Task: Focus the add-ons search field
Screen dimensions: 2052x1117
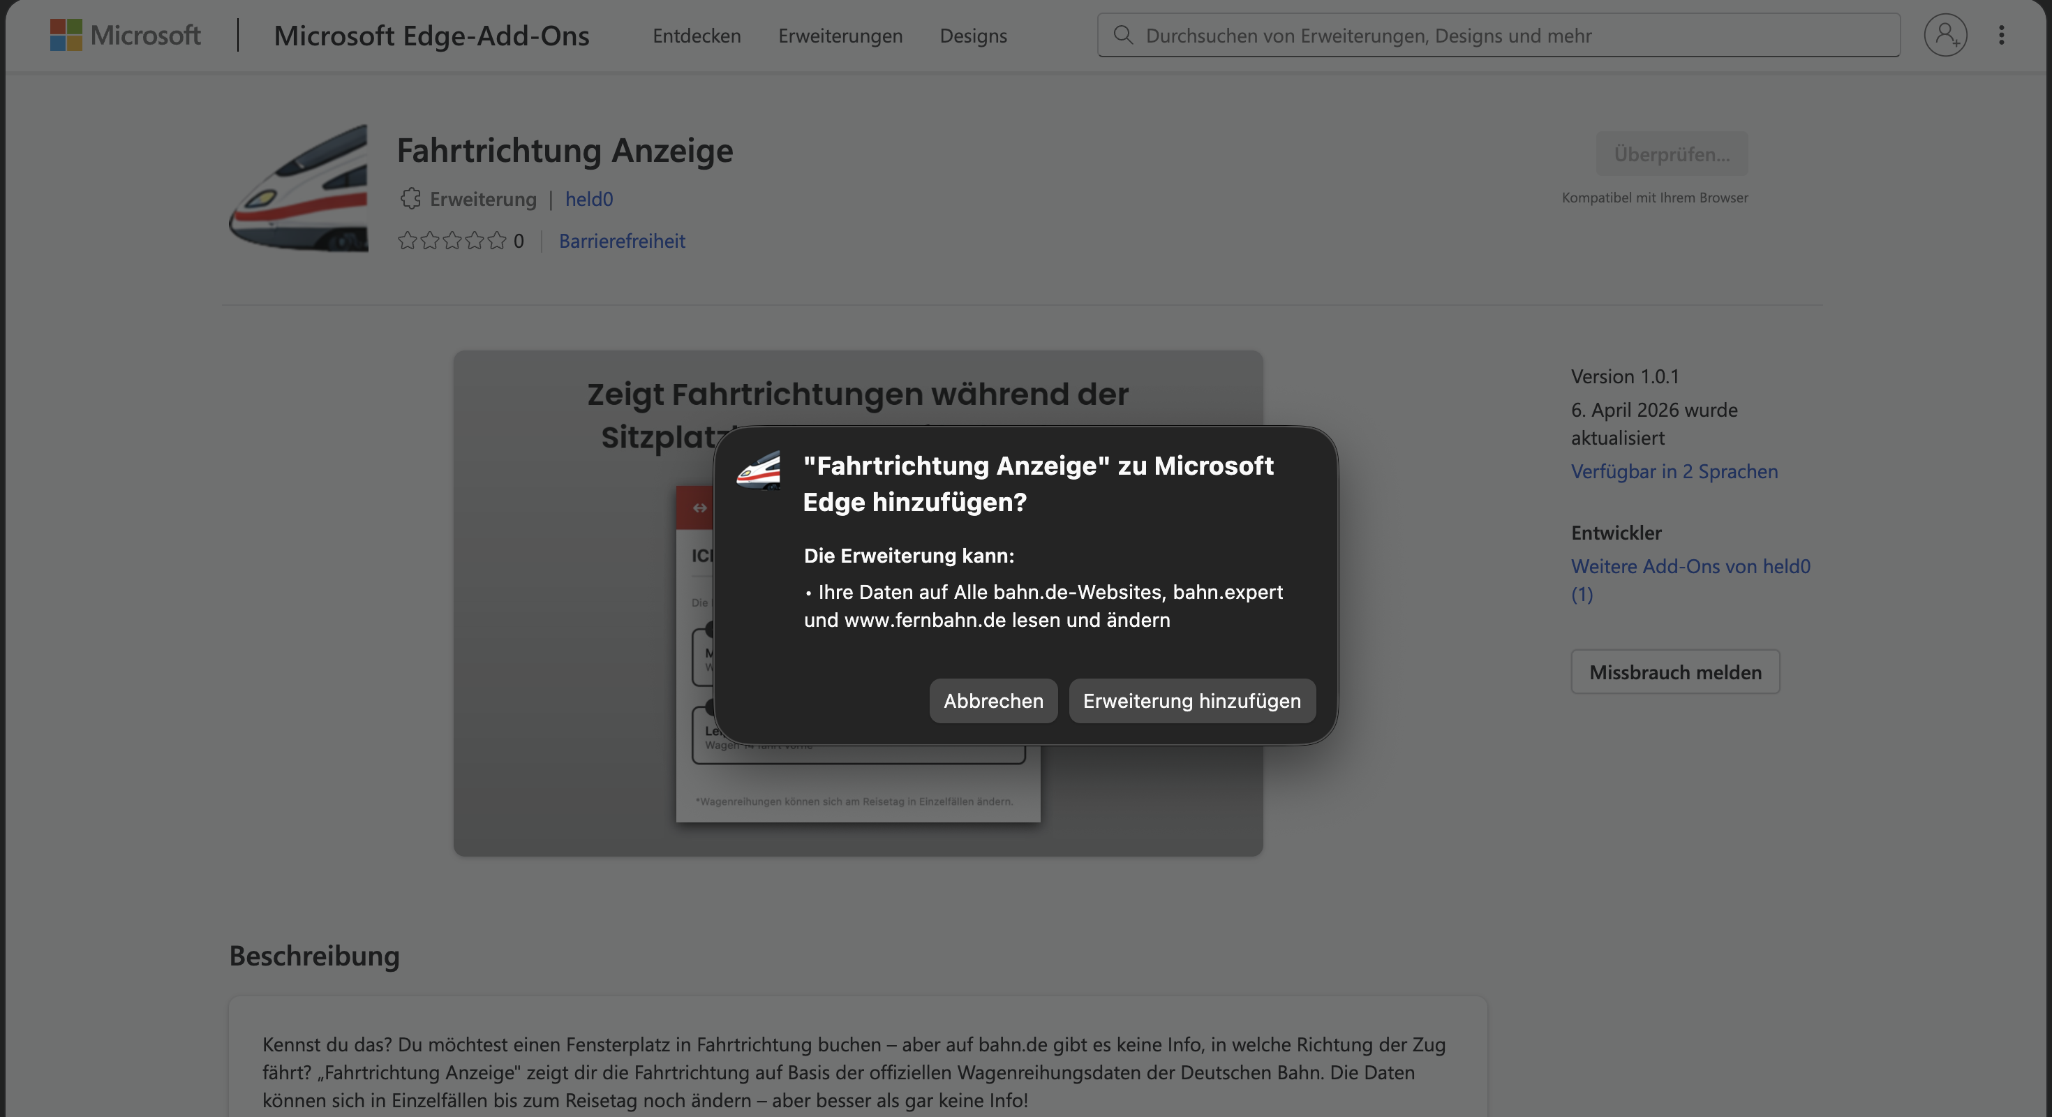Action: click(1499, 35)
